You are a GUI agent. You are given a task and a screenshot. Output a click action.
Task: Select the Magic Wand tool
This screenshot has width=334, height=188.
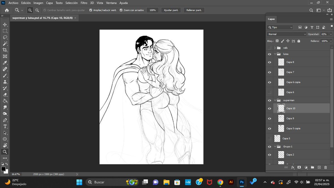(x=5, y=44)
